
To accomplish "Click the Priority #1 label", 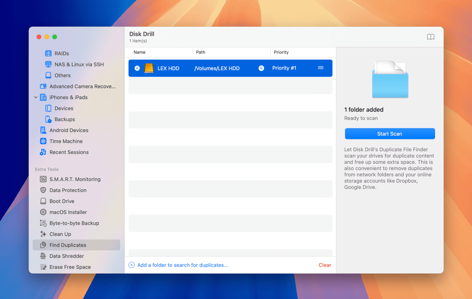I will point(284,68).
